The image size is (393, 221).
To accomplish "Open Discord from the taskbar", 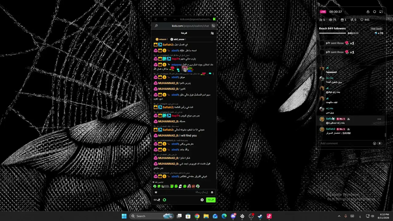I will [x=233, y=216].
